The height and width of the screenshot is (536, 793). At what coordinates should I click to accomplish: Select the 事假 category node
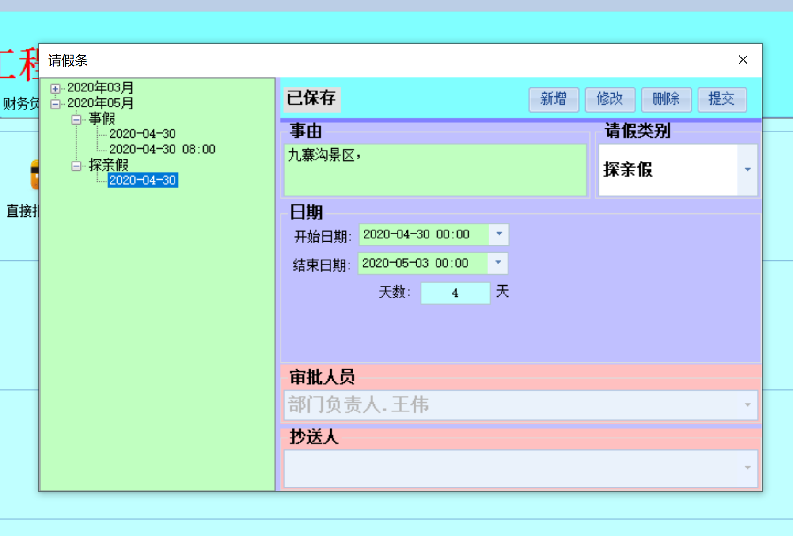pyautogui.click(x=102, y=119)
